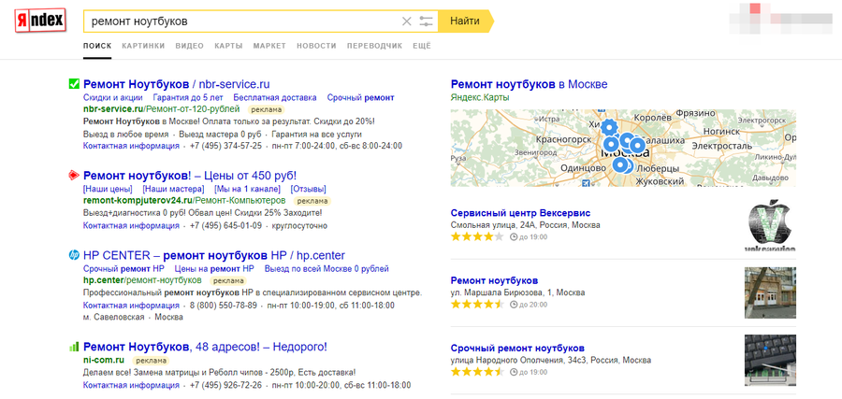
Task: Click the green bars favicon of ni-com.ru
Action: coord(74,347)
